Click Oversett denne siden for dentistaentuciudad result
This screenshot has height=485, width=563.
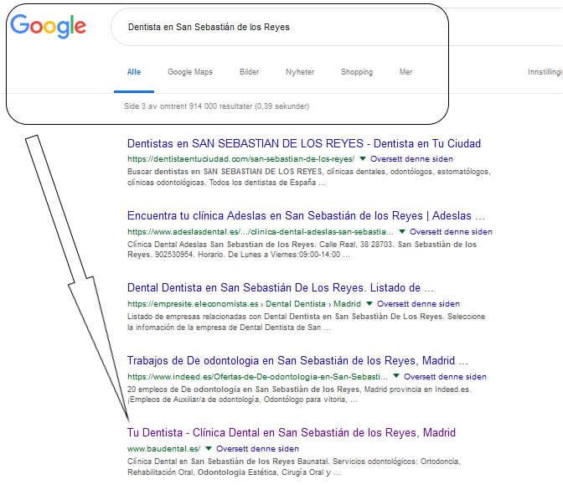(411, 158)
